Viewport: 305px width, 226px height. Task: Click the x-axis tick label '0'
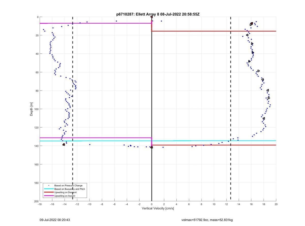(152, 204)
